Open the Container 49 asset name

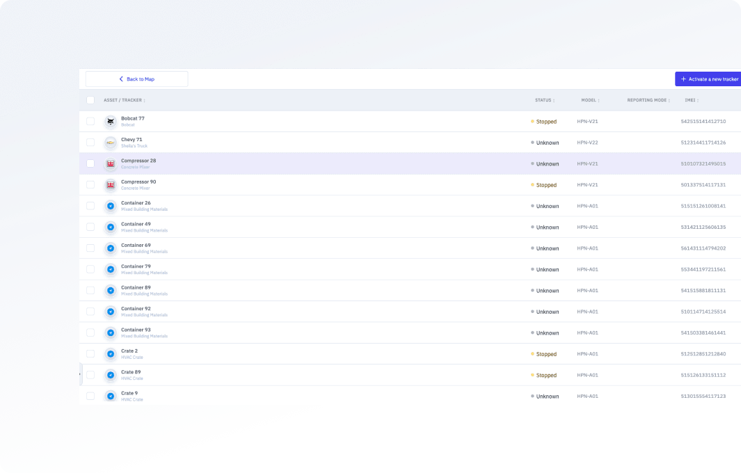point(136,224)
